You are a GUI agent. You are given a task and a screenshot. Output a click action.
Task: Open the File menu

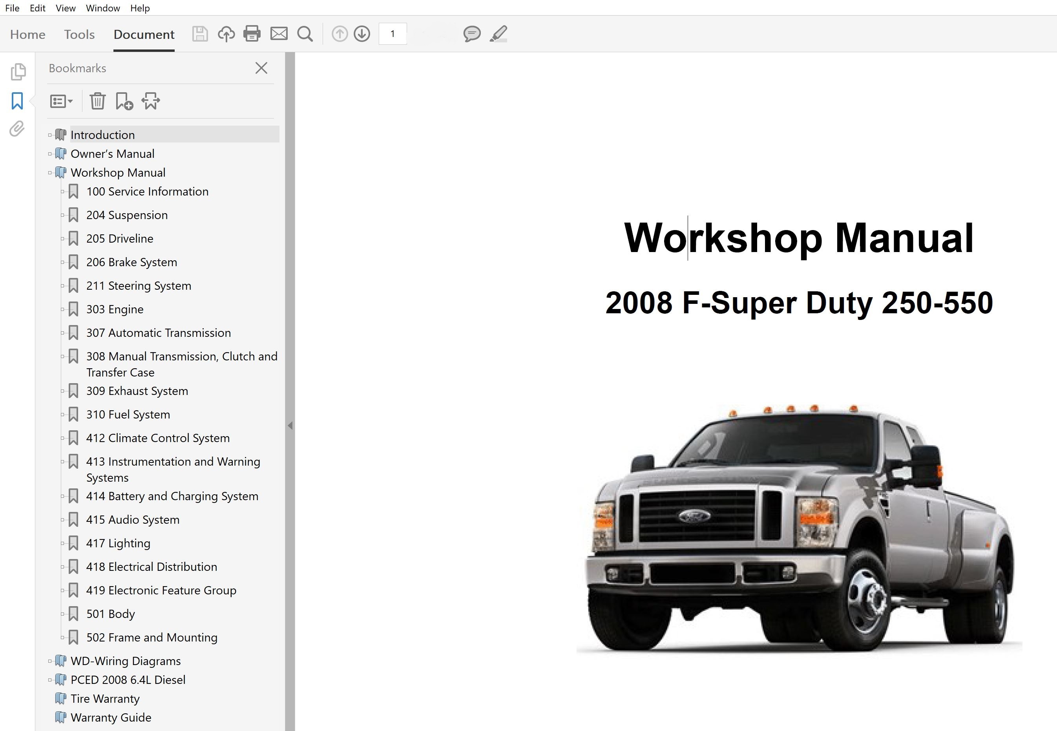[x=12, y=8]
